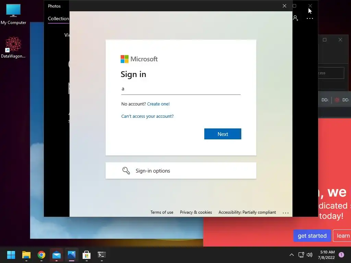
Task: Click the key icon beside Sign-in options
Action: [126, 171]
